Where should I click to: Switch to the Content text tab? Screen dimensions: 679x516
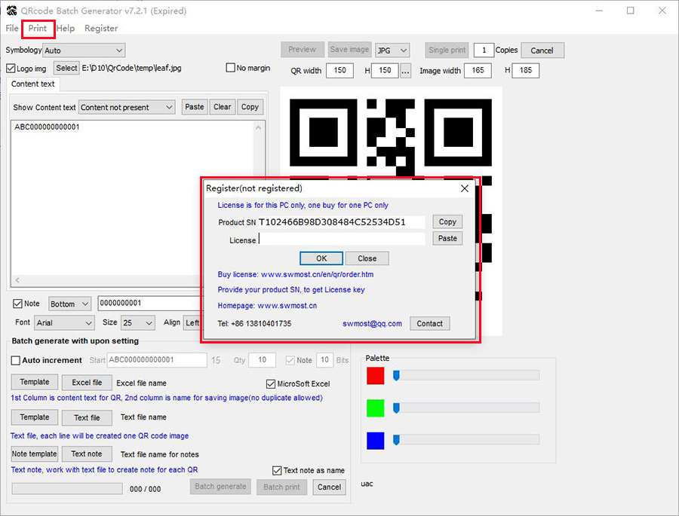tap(33, 84)
